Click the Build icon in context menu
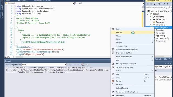Screen dimensions: 173x97 pyautogui.click(x=113, y=29)
